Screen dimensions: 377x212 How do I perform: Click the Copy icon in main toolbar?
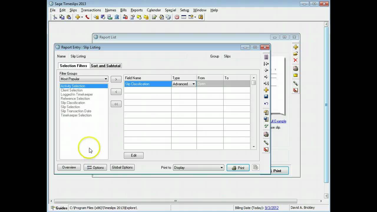[62, 17]
